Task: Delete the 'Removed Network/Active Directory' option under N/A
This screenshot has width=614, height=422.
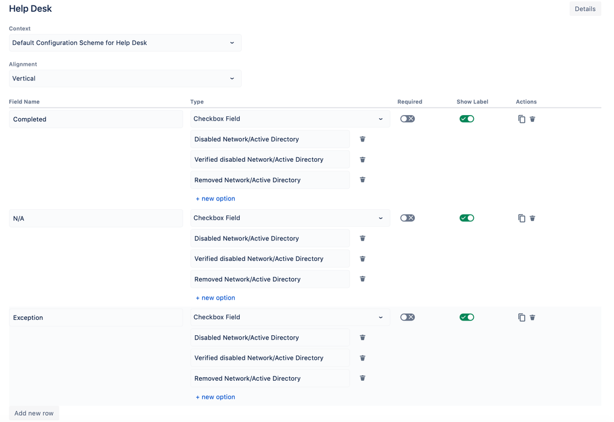Action: tap(362, 279)
